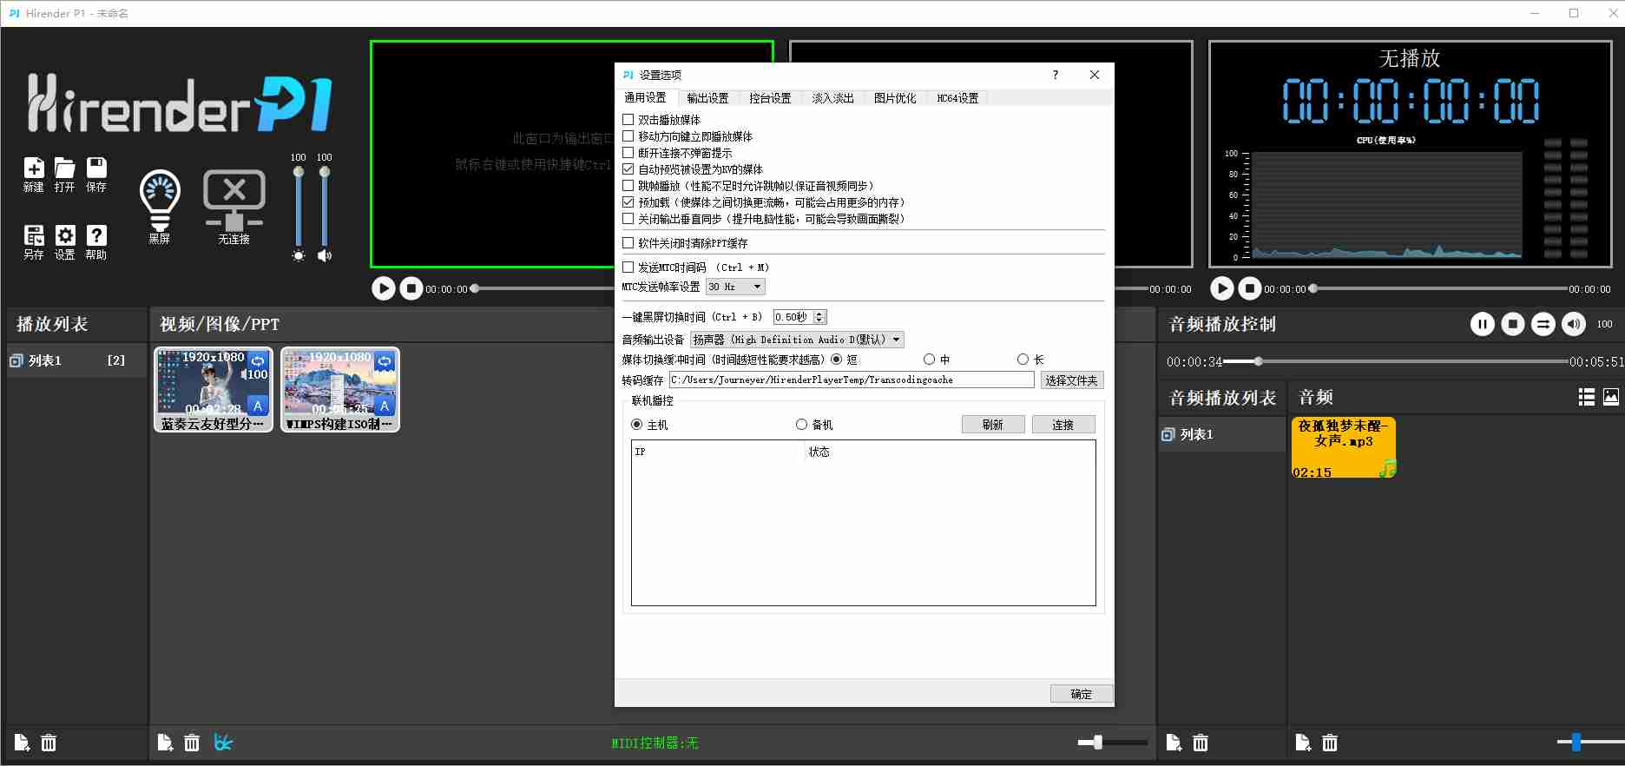Click the 选择文件夹 button
1625x766 pixels.
tap(1071, 380)
